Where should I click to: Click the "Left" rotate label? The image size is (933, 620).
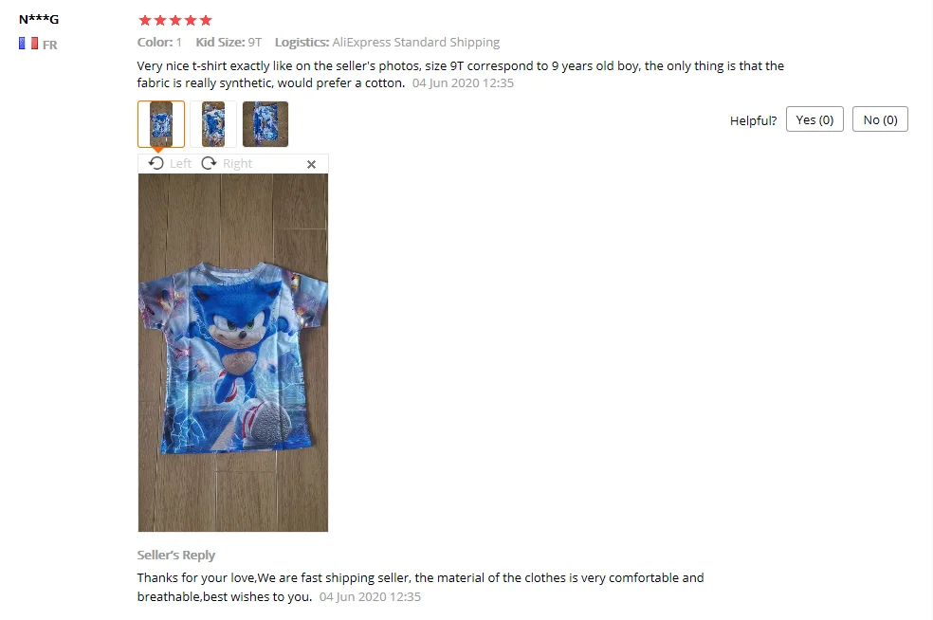180,164
